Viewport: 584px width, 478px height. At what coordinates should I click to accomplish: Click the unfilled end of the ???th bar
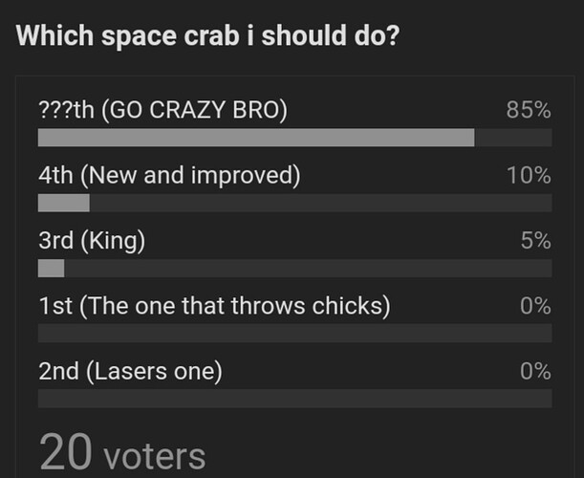513,138
